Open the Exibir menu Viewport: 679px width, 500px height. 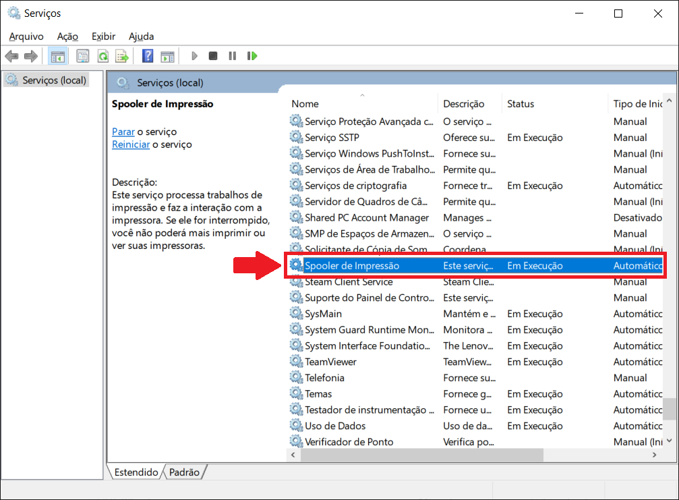pyautogui.click(x=103, y=36)
